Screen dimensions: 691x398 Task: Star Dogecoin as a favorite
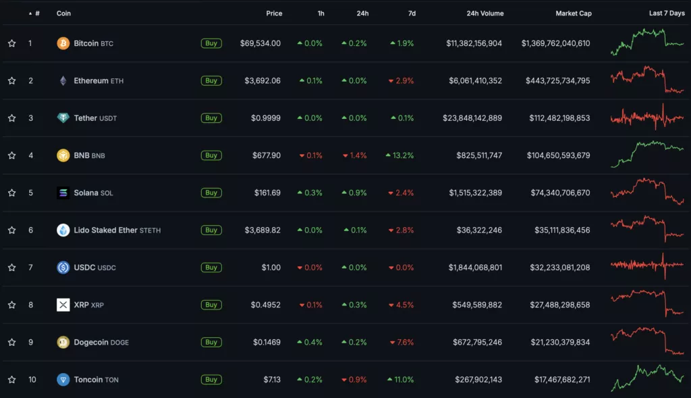(12, 342)
